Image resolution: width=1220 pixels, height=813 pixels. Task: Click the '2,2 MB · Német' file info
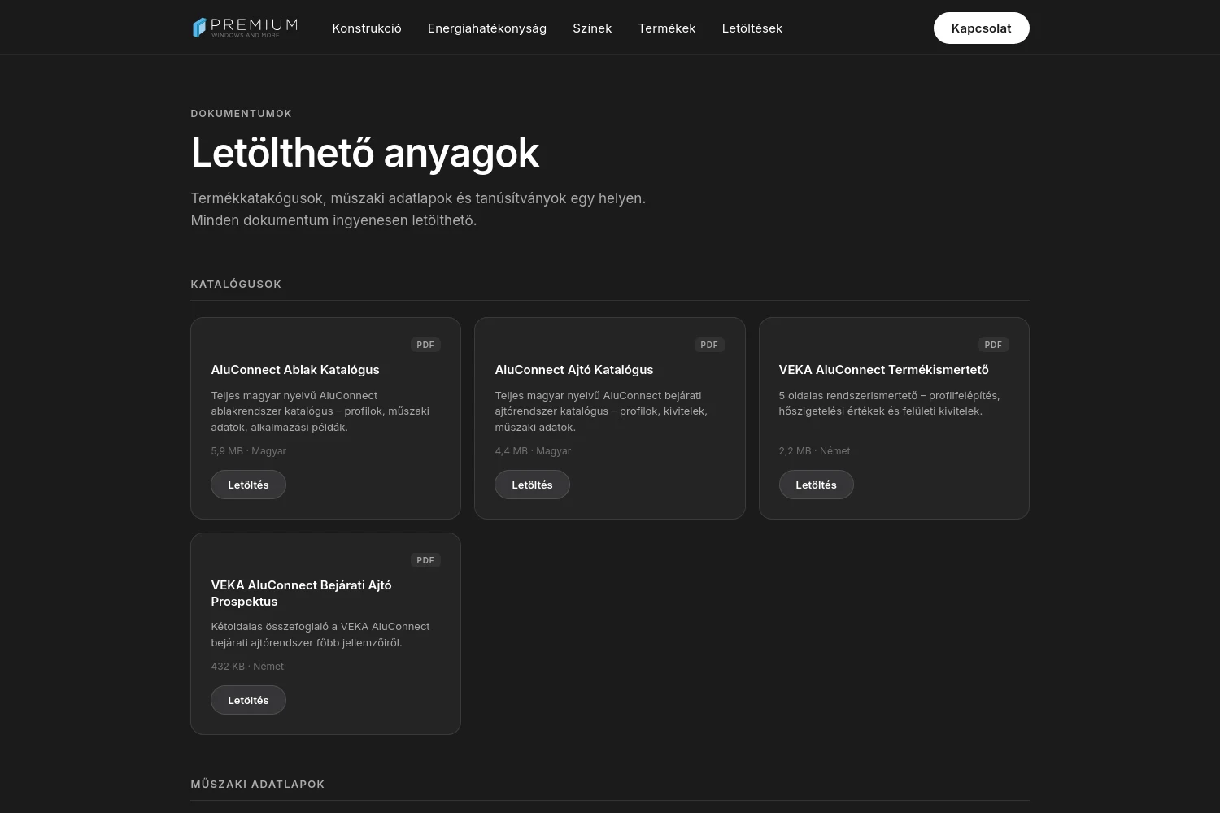tap(814, 451)
